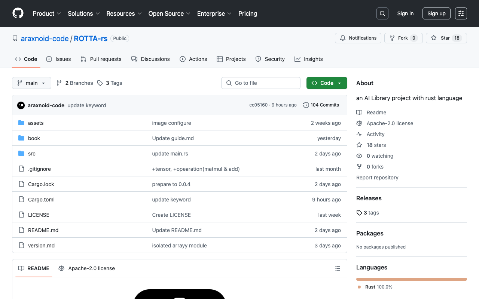Open the Product navigation dropdown

pos(46,13)
